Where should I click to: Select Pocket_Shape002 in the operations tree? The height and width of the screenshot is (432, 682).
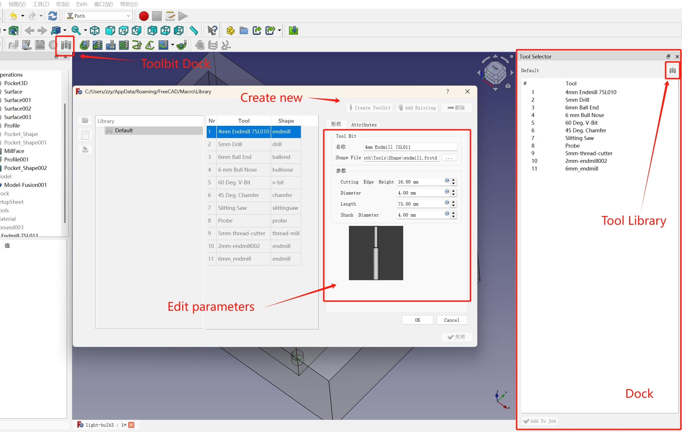click(25, 168)
